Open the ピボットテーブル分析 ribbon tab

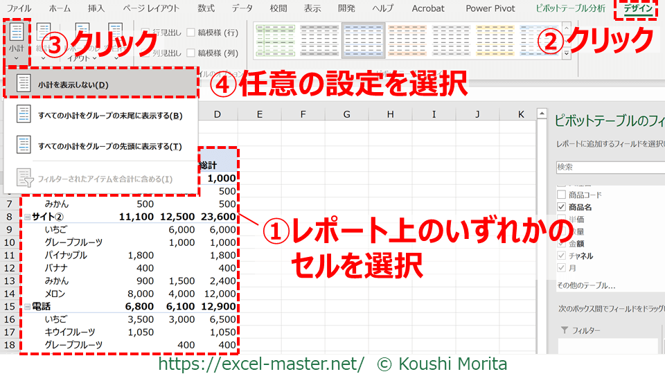[570, 8]
